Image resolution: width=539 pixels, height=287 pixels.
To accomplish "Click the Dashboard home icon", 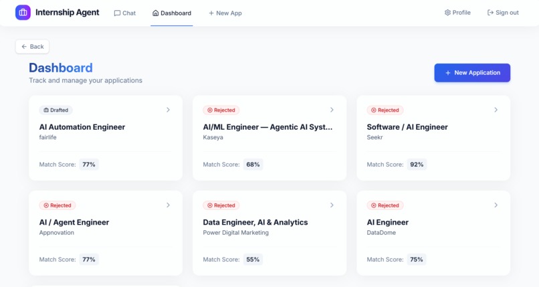I will [x=155, y=13].
